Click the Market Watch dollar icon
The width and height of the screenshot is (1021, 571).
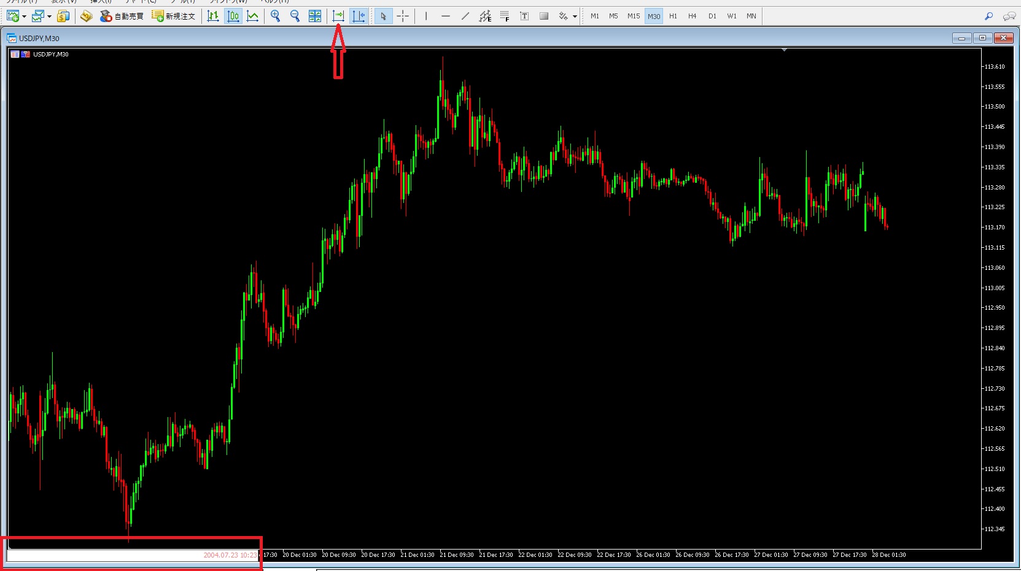click(x=63, y=16)
